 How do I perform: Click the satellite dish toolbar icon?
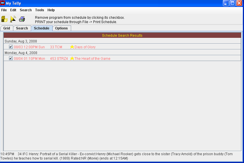pyautogui.click(x=13, y=19)
